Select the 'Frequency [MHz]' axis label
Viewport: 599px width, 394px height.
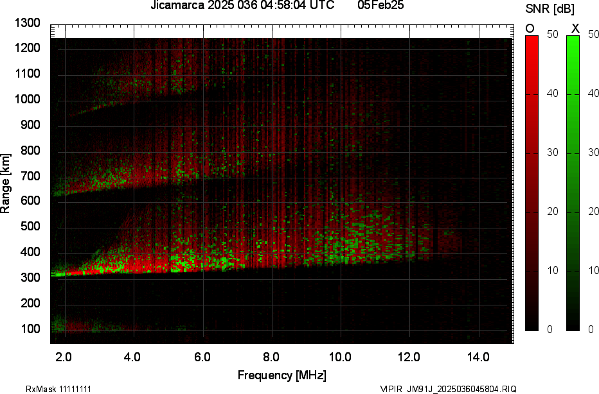click(x=282, y=375)
